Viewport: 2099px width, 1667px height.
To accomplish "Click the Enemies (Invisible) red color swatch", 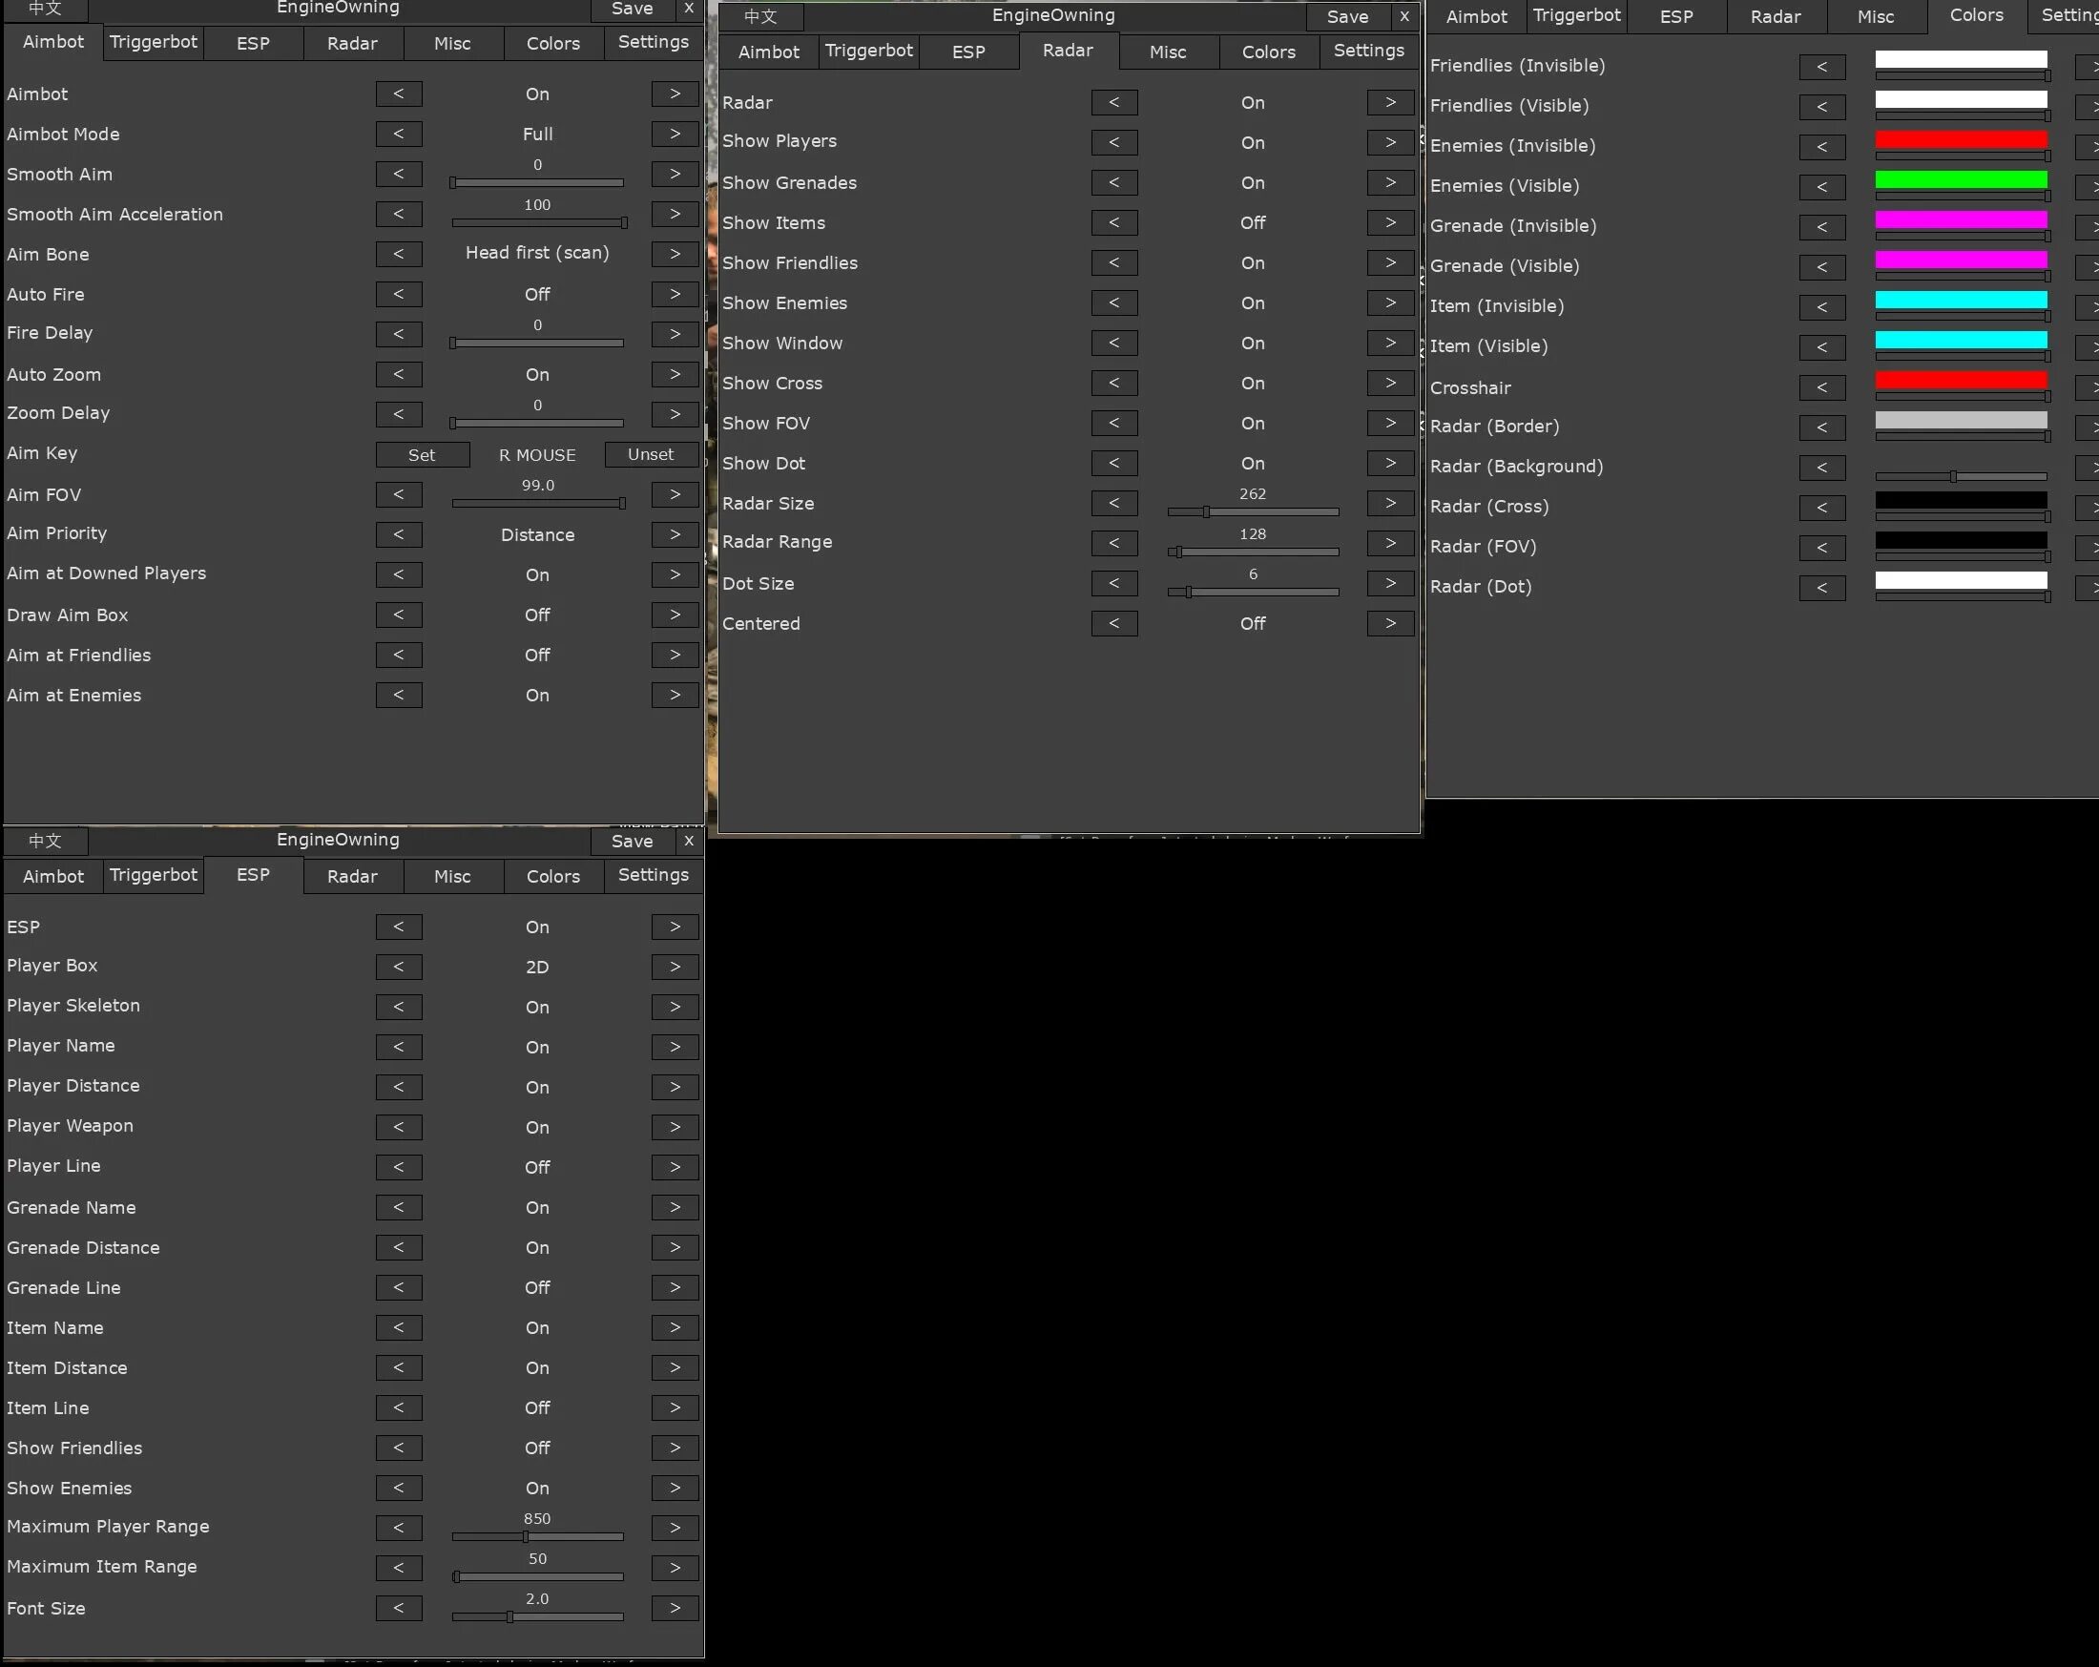I will 1961,139.
